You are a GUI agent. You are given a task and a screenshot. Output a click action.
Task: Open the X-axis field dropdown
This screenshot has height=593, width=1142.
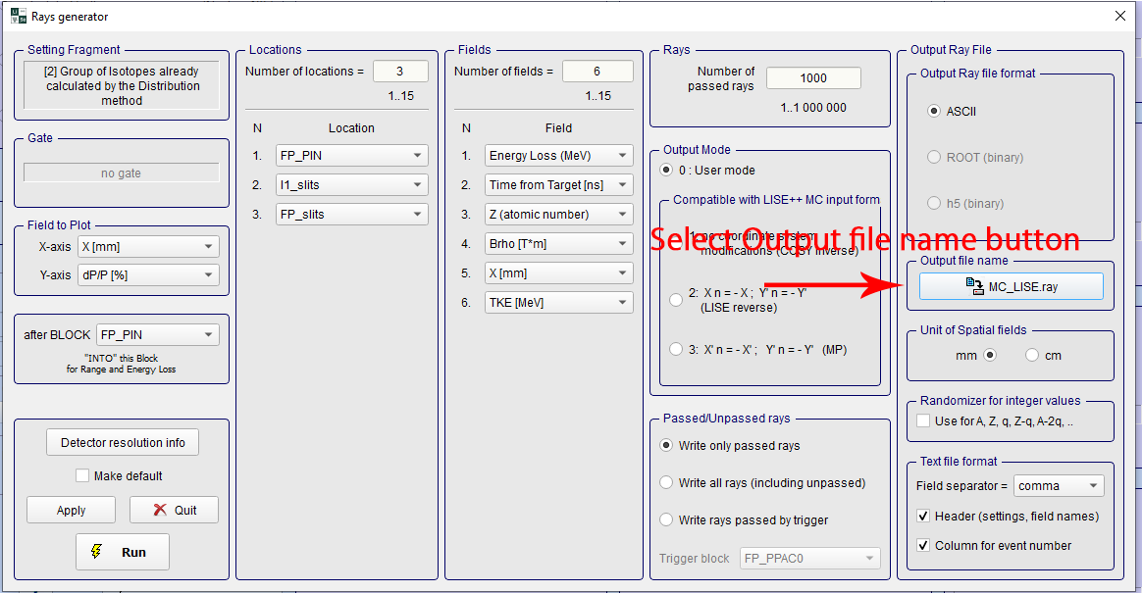pyautogui.click(x=147, y=247)
